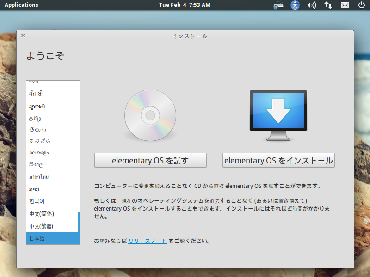The height and width of the screenshot is (277, 370).
Task: Select 中文(简体) in the language list
Action: [x=52, y=214]
